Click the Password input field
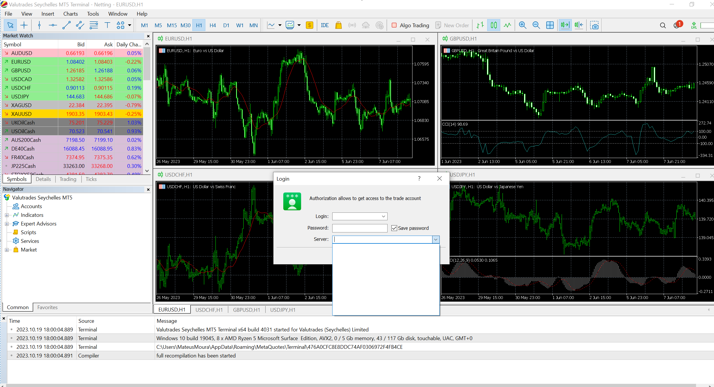Screen dimensions: 714x387 coord(360,228)
